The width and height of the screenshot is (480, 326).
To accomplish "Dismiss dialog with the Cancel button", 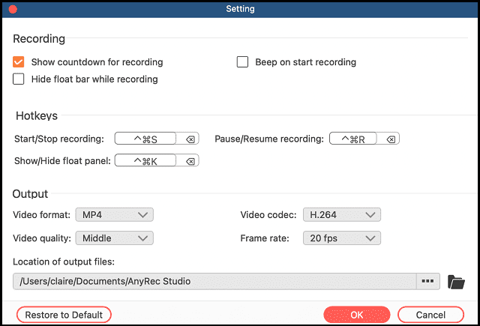I will [430, 315].
